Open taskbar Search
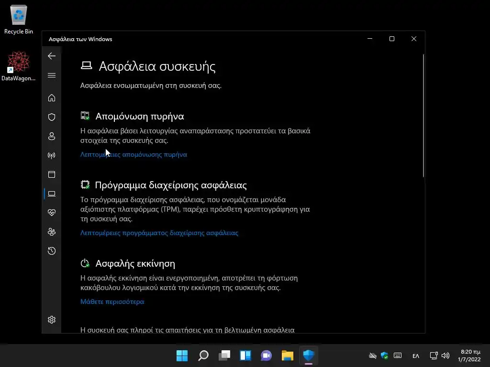Viewport: 490px width, 367px height. [203, 356]
